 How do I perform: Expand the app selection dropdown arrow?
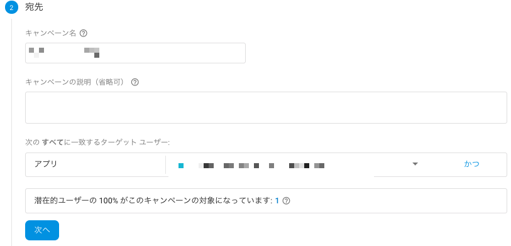415,164
